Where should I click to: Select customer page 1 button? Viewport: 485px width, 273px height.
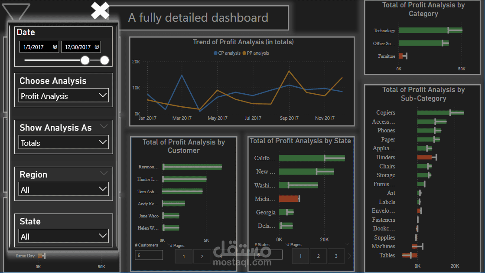tap(184, 256)
